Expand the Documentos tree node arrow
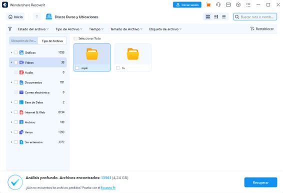This screenshot has height=193, width=283. point(11,82)
